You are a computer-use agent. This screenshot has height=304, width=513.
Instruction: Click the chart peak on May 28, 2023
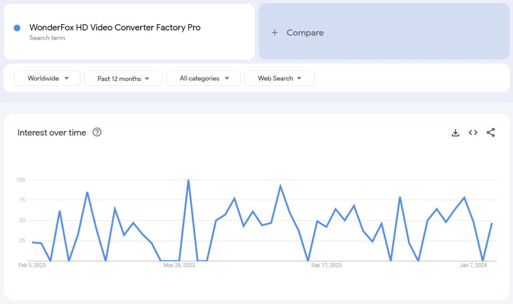click(x=188, y=179)
